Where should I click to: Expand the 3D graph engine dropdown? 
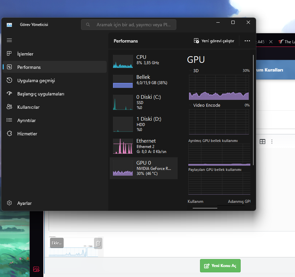(190, 70)
